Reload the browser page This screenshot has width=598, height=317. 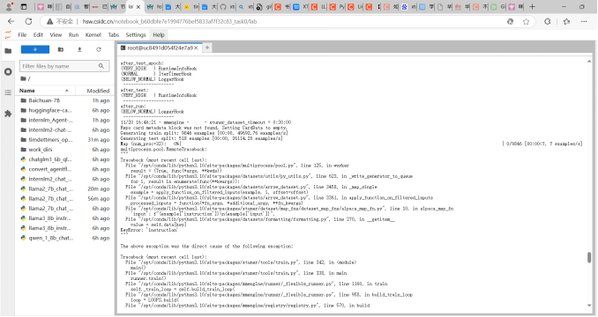28,22
